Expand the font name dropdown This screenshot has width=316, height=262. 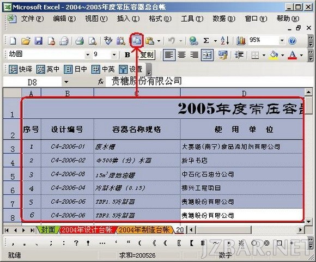tap(88, 54)
